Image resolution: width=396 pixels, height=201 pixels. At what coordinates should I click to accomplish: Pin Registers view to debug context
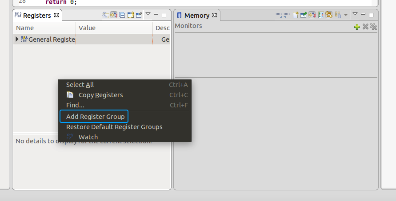pos(139,15)
